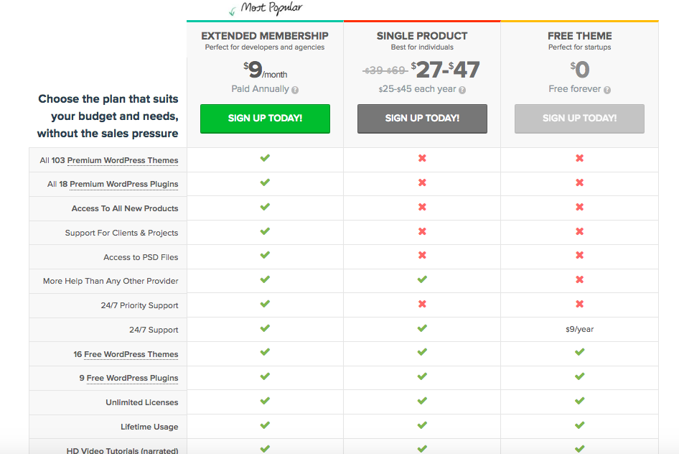The height and width of the screenshot is (454, 679).
Task: Click the Single Product cross for Support For Clients & Projects
Action: point(422,231)
